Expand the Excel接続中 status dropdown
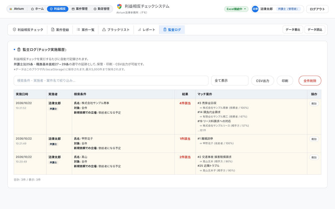The width and height of the screenshot is (335, 209). pos(236,9)
